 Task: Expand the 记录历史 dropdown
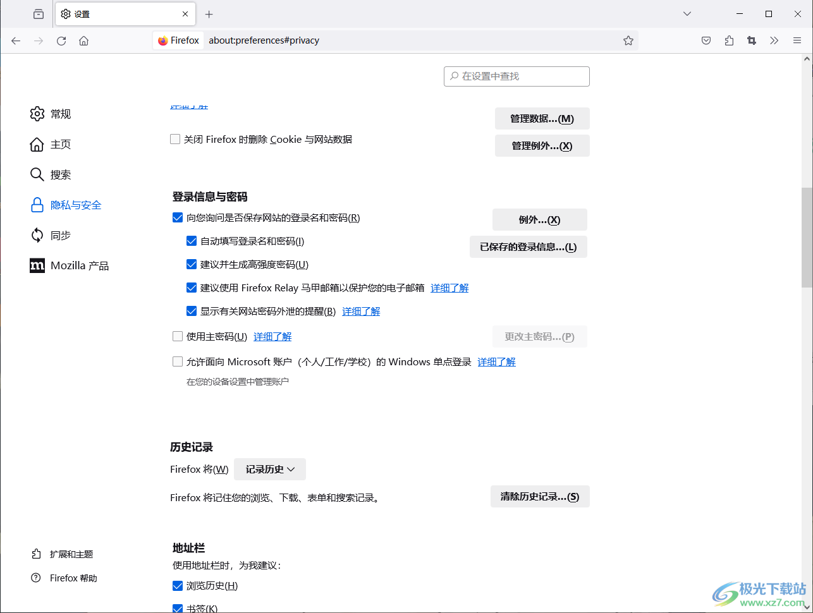[x=270, y=470]
